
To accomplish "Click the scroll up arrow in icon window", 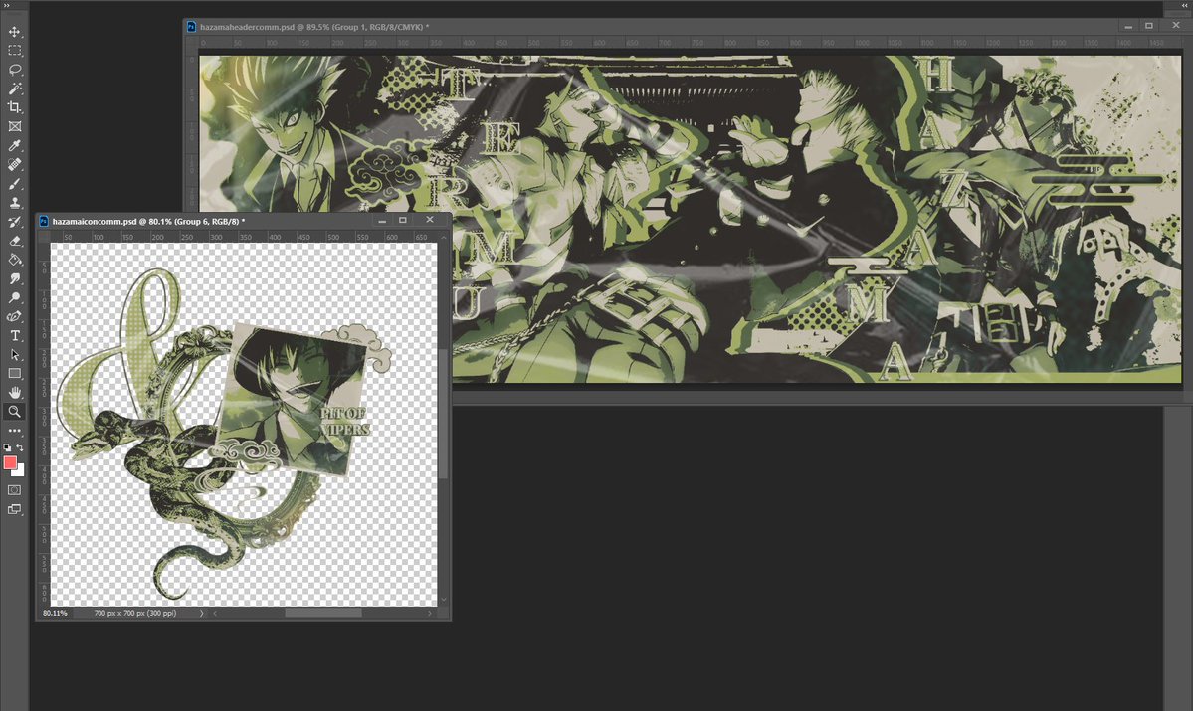I will (x=444, y=238).
